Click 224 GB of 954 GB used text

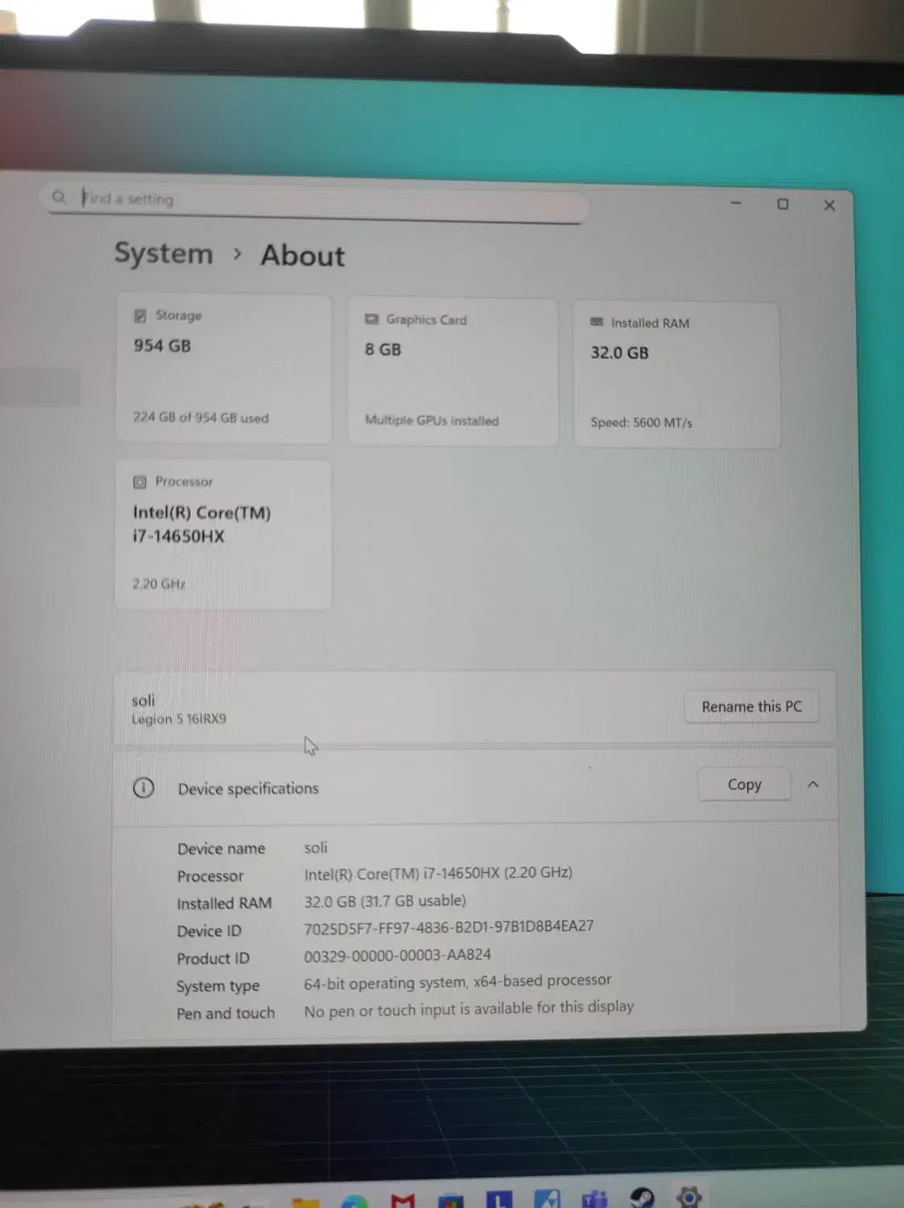click(201, 417)
